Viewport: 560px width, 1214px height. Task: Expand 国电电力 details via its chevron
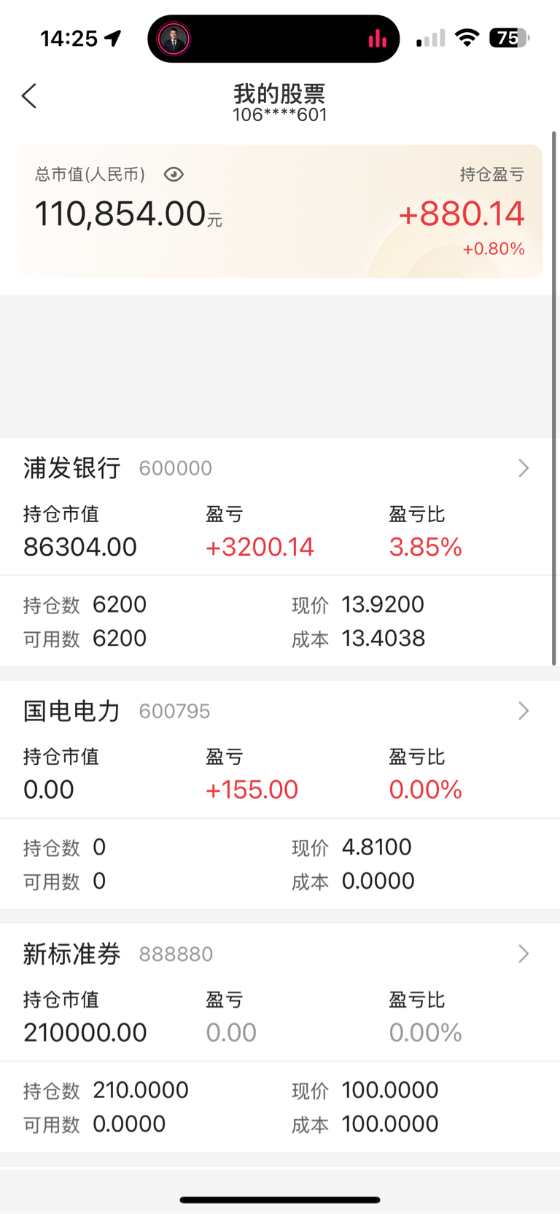(524, 711)
